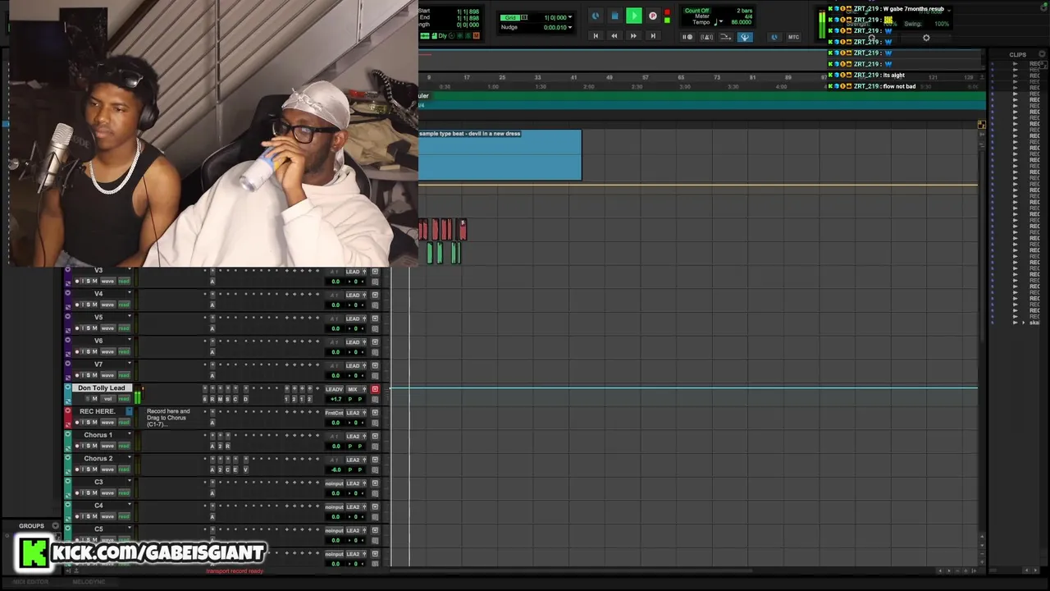The width and height of the screenshot is (1050, 591).
Task: Switch to the MIDI EDITOR tab
Action: coord(30,582)
